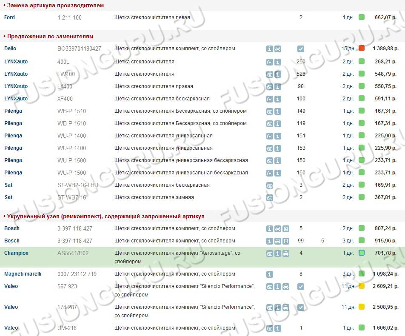Open photo icon for LYNXauto XF400
The image size is (405, 336).
tap(269, 99)
